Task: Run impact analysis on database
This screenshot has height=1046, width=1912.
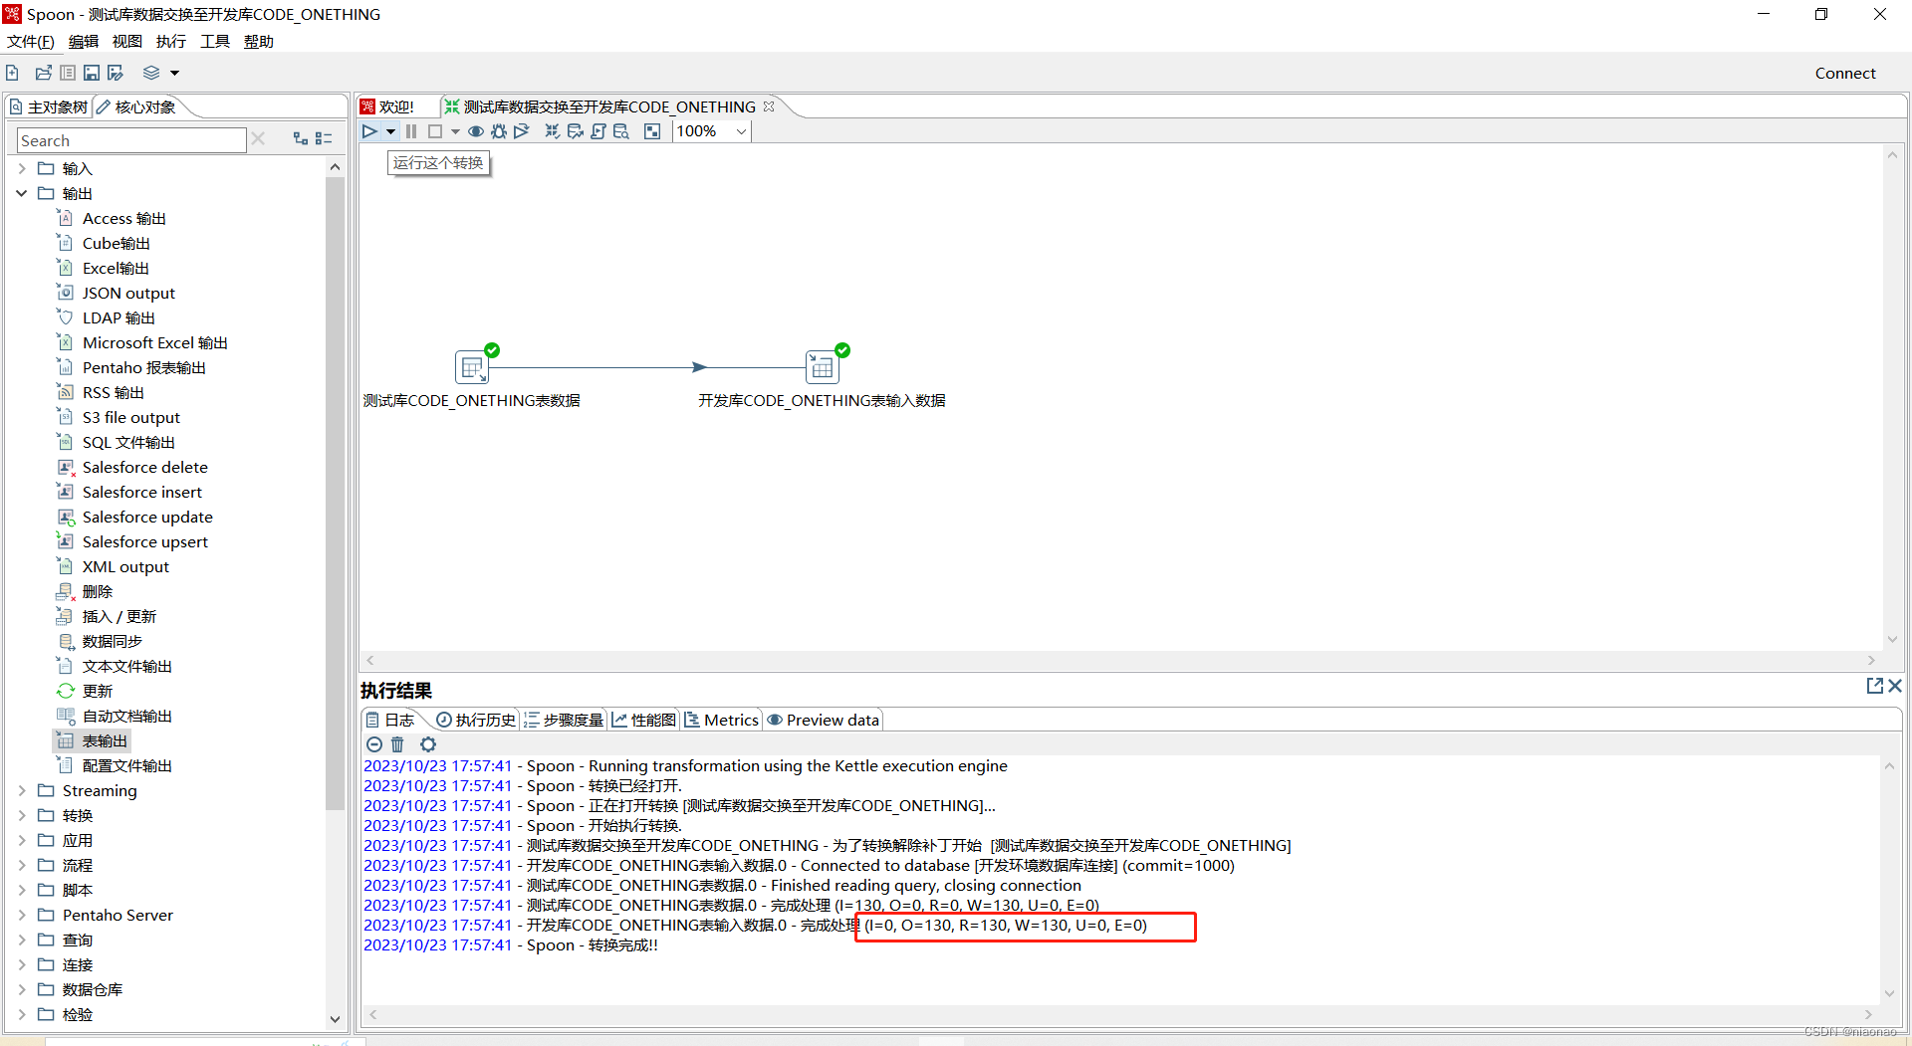Action: 575,131
